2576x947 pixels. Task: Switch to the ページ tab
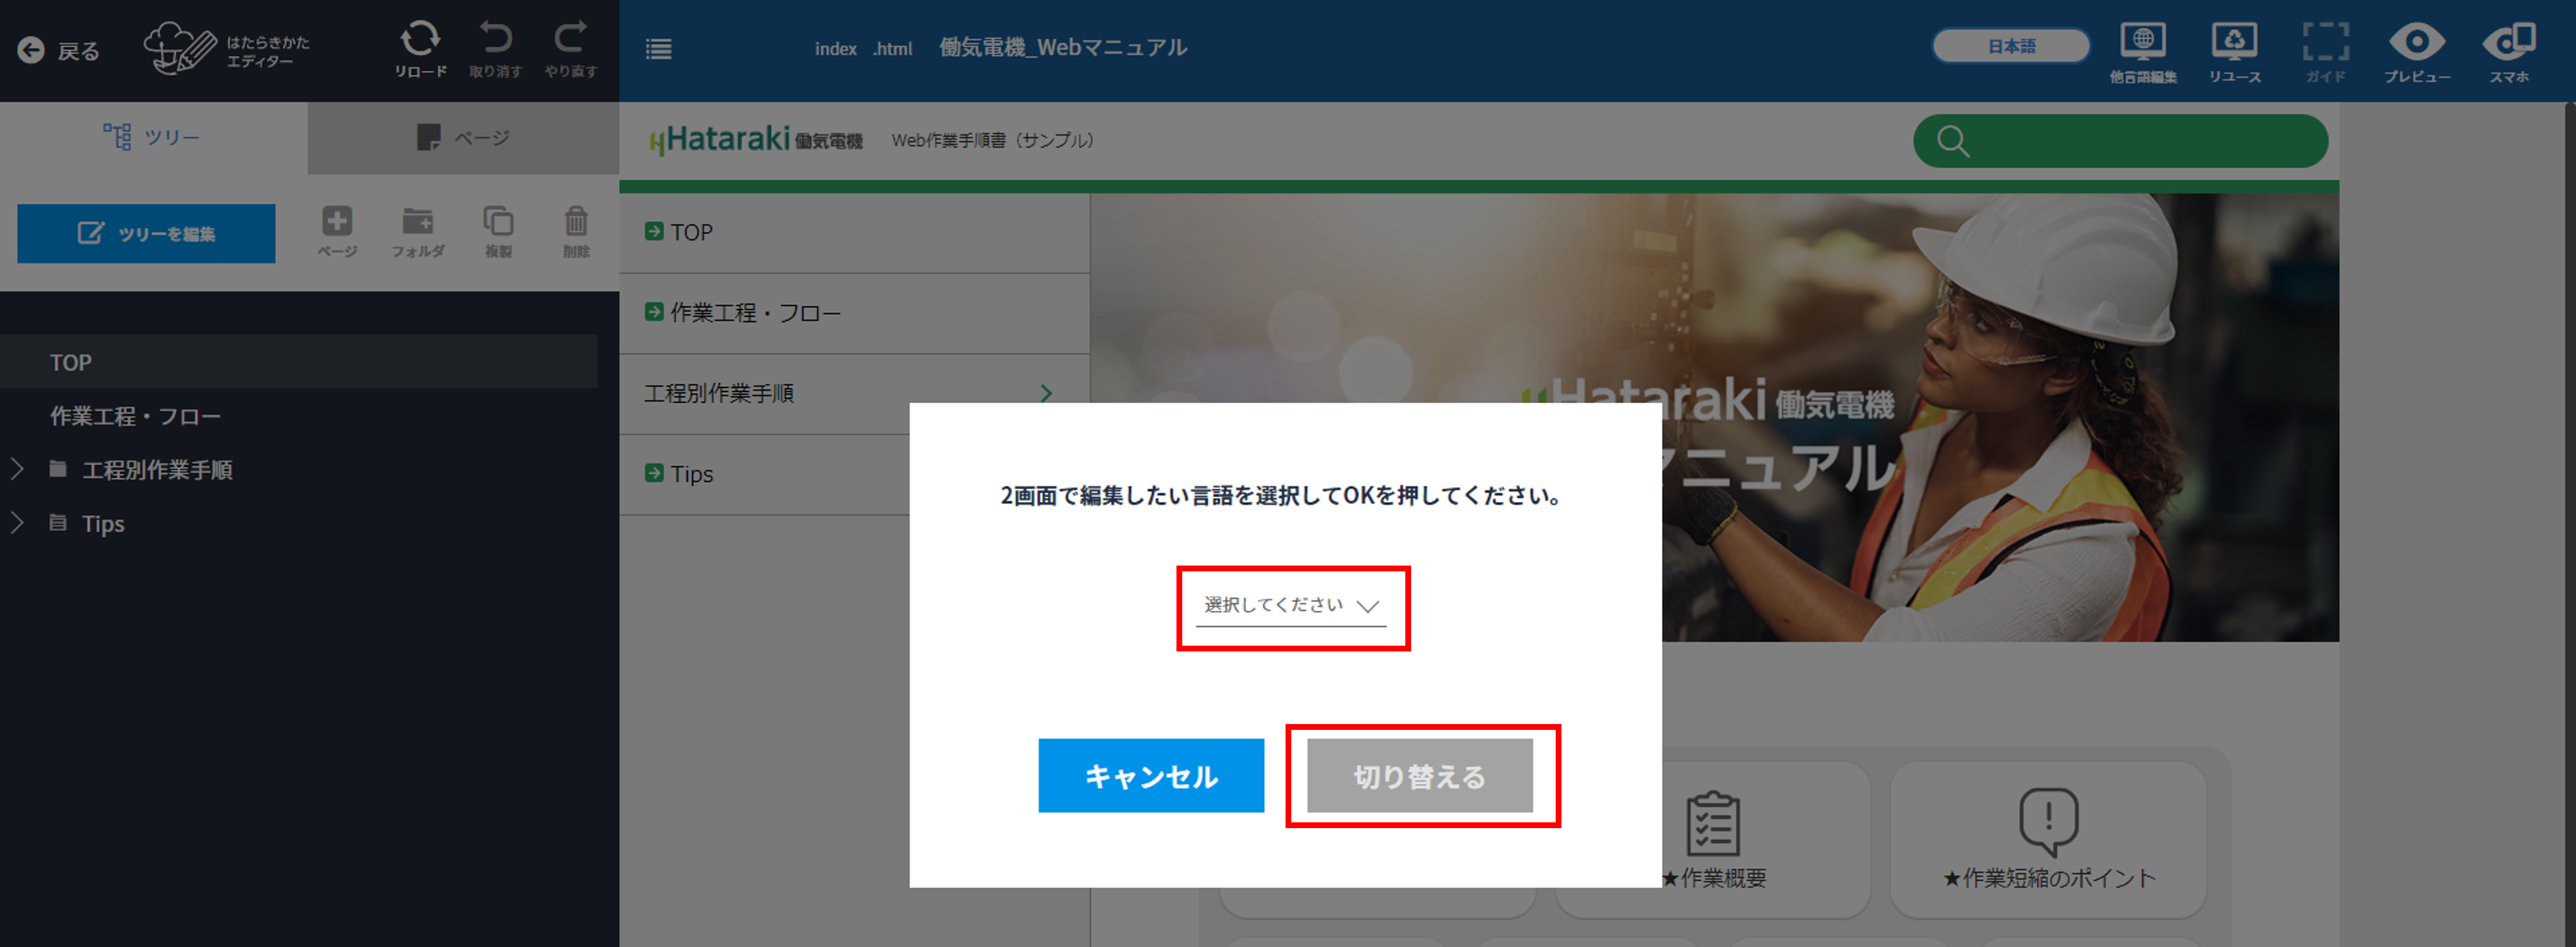463,137
